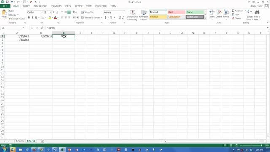The height and width of the screenshot is (152, 270).
Task: Select cell A2 containing 7/30/2013
Action: point(17,40)
